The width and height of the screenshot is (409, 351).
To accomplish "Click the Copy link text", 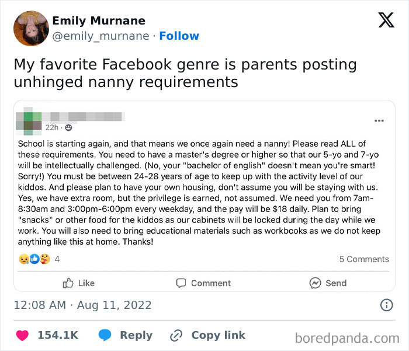I will pyautogui.click(x=218, y=335).
